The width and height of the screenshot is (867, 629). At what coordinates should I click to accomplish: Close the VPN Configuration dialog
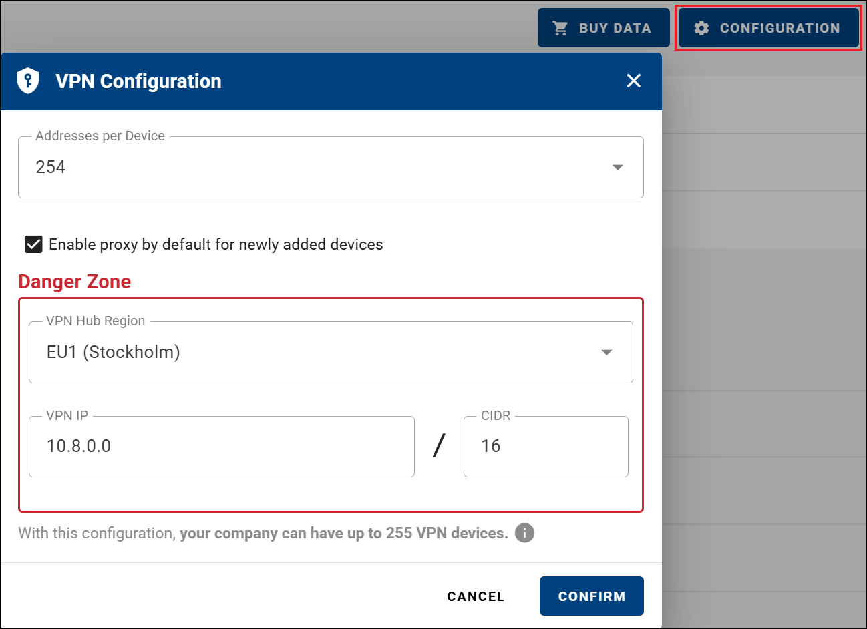(633, 81)
